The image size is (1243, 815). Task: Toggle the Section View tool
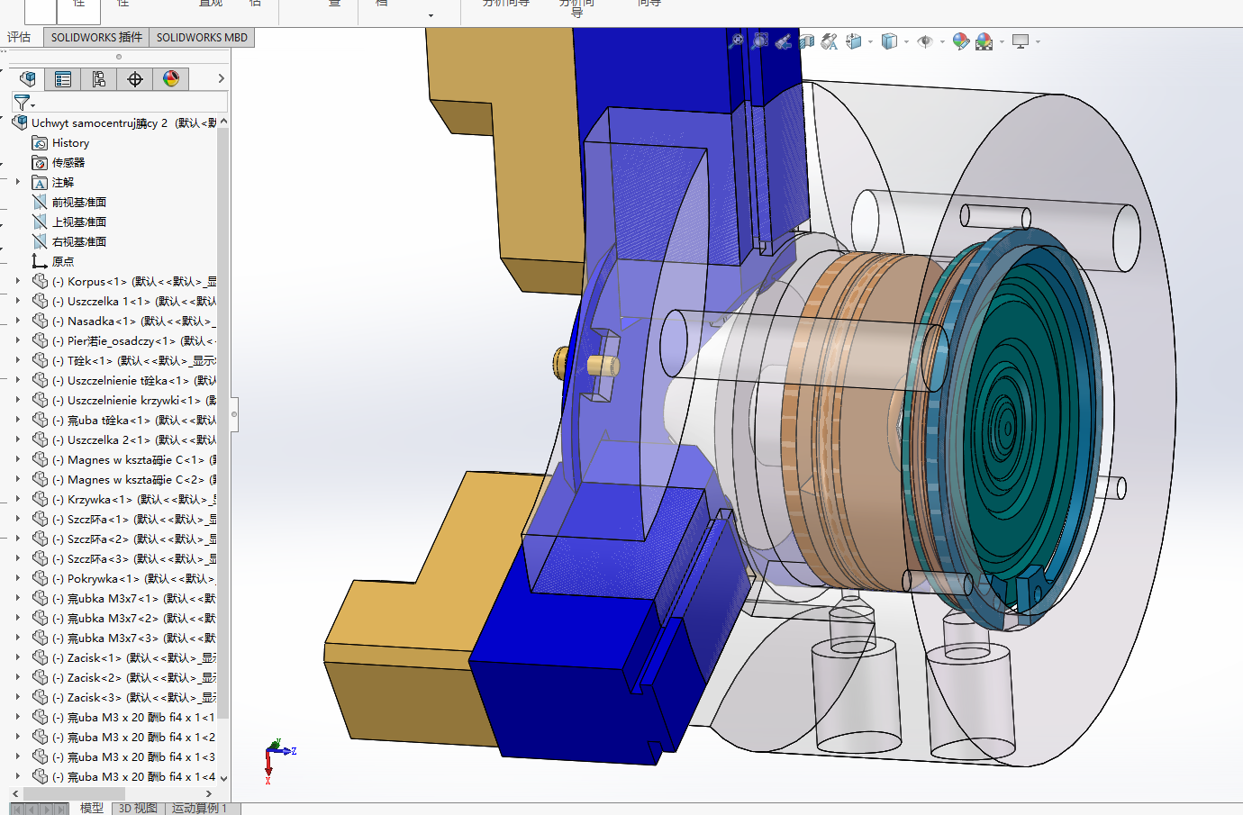click(x=807, y=41)
